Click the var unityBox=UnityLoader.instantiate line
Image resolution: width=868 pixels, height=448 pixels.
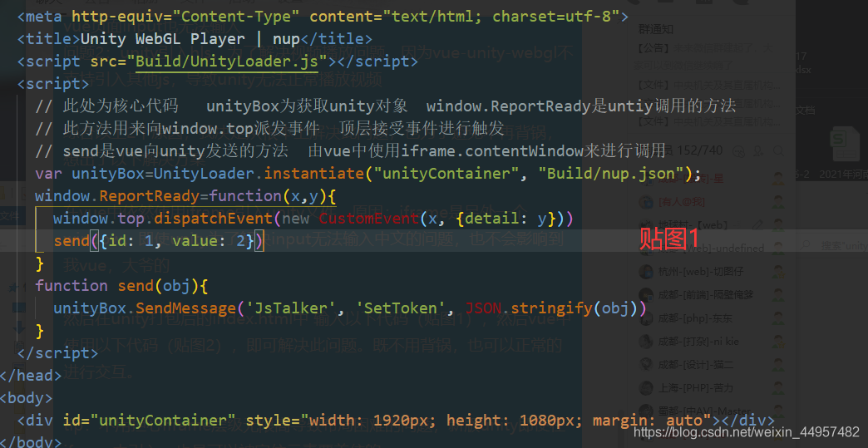tap(368, 173)
